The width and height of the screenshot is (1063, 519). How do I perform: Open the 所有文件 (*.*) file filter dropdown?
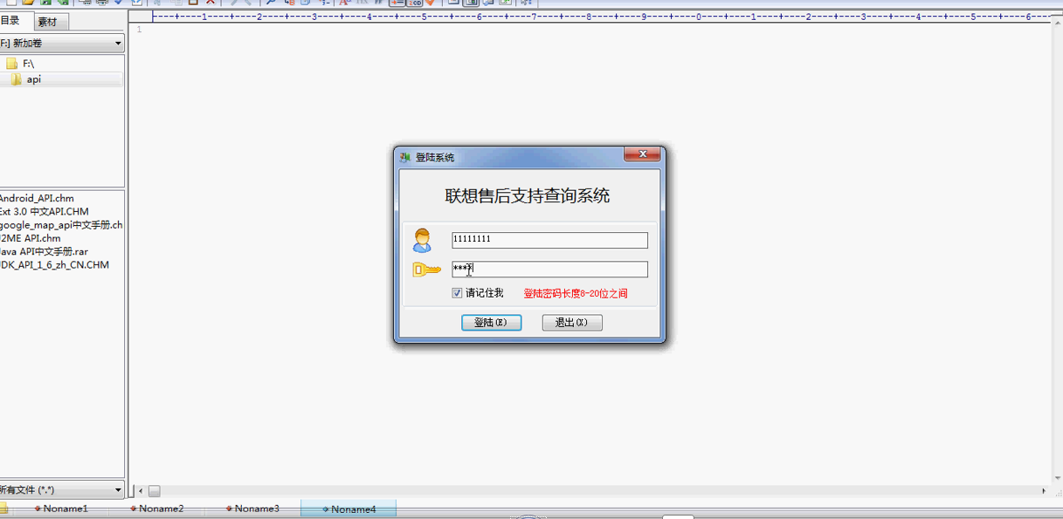[x=62, y=490]
